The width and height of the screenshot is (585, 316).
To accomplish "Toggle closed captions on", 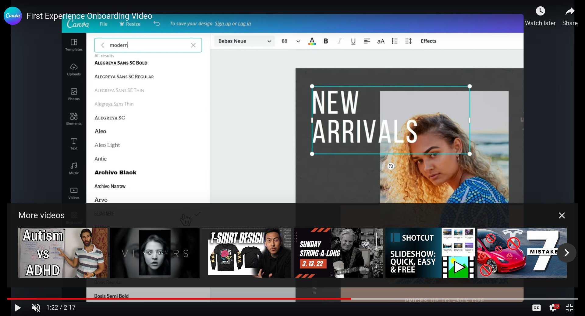I will (x=536, y=307).
